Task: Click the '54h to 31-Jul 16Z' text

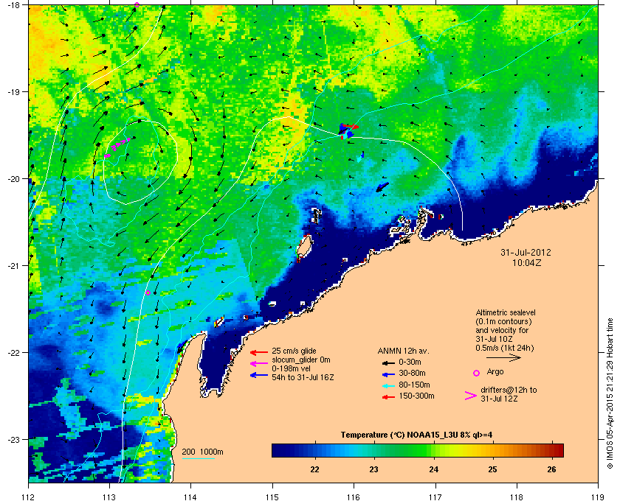Action: click(303, 377)
